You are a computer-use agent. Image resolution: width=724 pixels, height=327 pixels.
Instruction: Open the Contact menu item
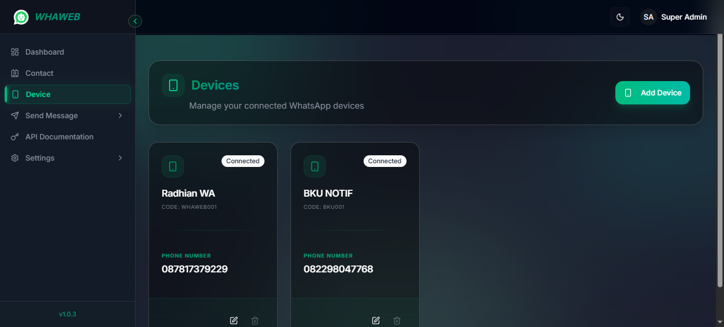[x=39, y=73]
